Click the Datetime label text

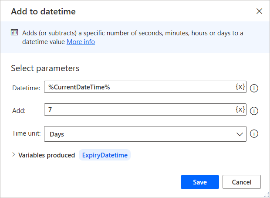pyautogui.click(x=27, y=88)
